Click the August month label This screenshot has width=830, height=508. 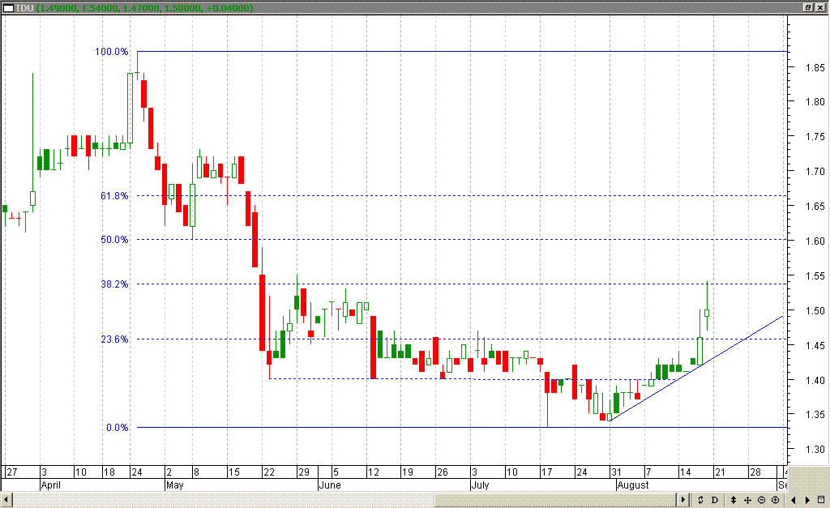tap(633, 485)
